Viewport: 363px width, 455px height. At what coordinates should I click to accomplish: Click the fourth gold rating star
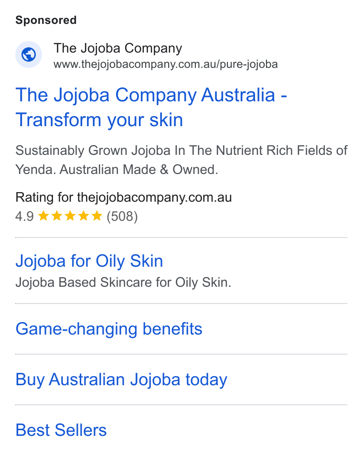click(84, 216)
